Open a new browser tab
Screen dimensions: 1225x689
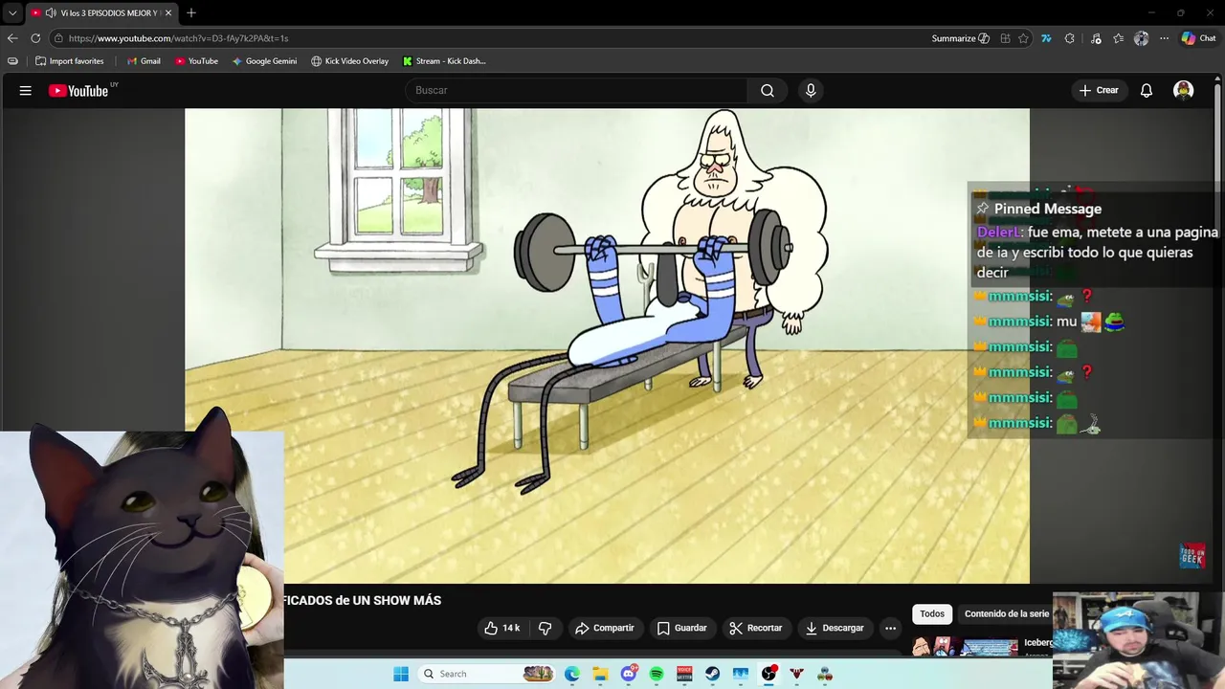[x=191, y=12]
